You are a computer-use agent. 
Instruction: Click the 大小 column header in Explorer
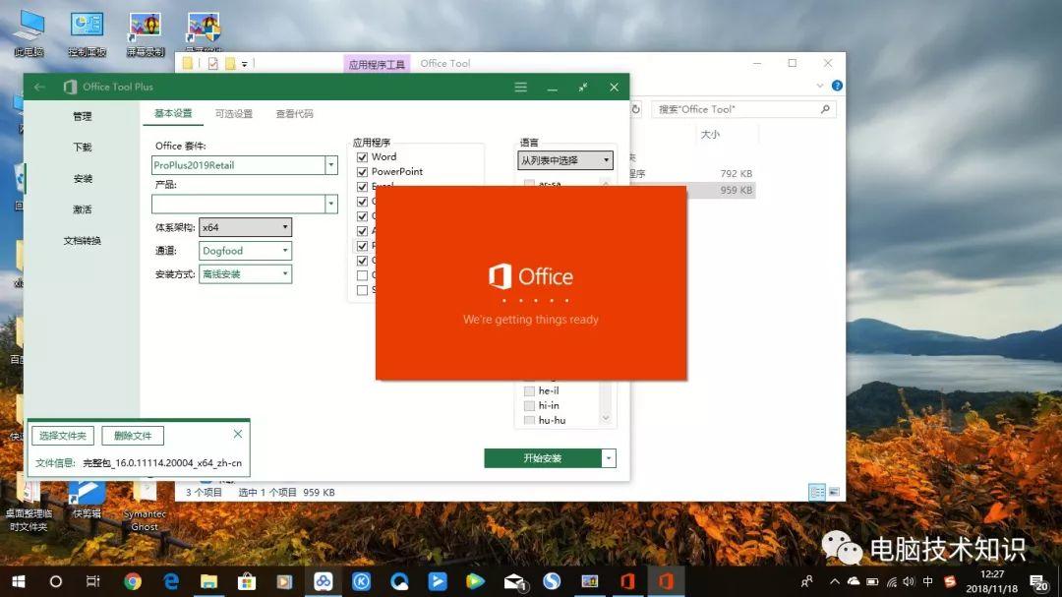(x=711, y=134)
